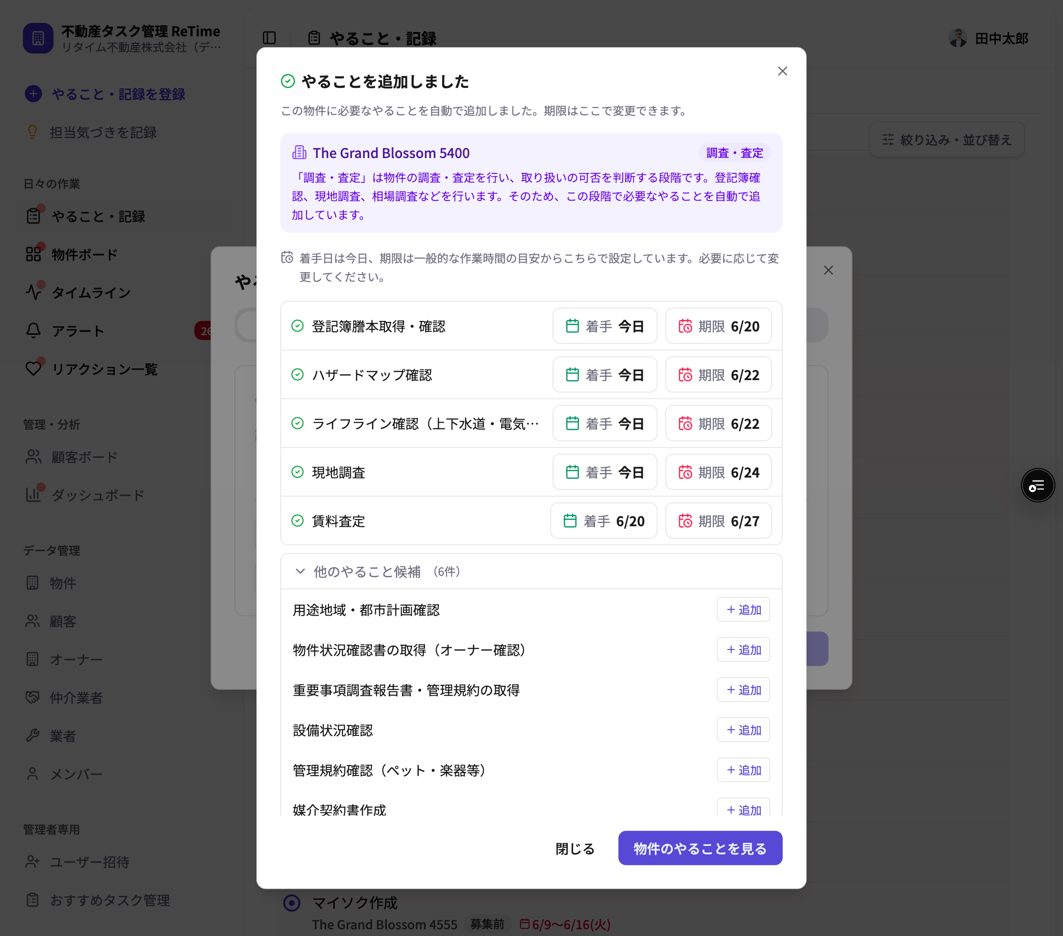The height and width of the screenshot is (936, 1063).
Task: Change deadline for ライフライン確認
Action: (x=718, y=423)
